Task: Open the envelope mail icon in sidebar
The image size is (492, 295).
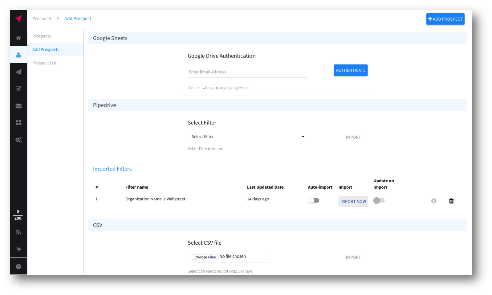Action: click(18, 106)
